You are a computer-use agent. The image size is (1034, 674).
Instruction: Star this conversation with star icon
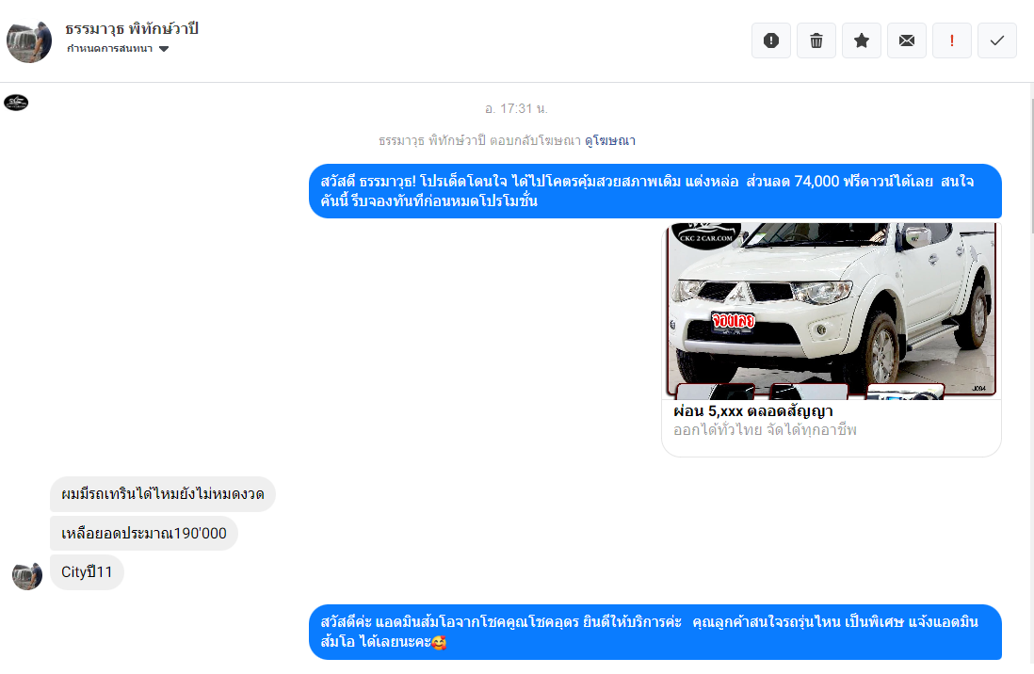tap(862, 40)
